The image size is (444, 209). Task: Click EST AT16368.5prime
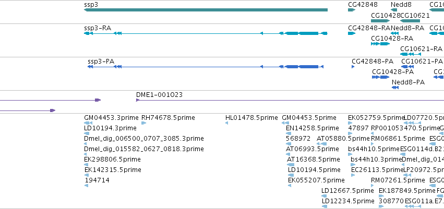[x=314, y=159]
